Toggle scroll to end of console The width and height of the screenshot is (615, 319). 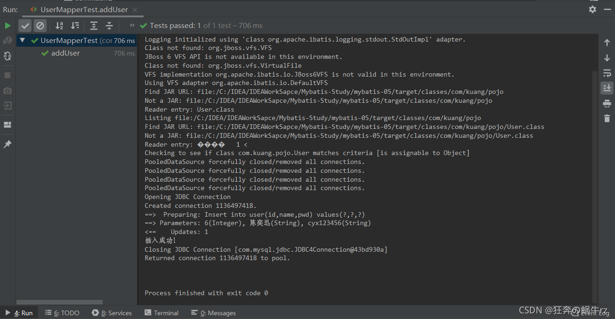click(607, 88)
